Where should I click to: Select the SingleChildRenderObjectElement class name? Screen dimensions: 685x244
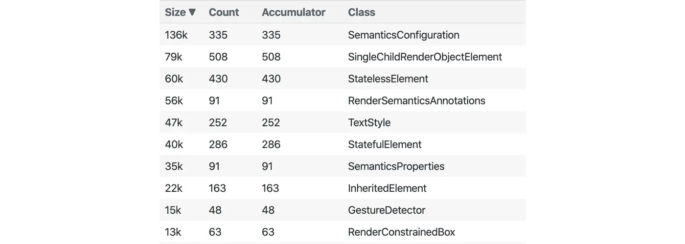click(x=425, y=57)
